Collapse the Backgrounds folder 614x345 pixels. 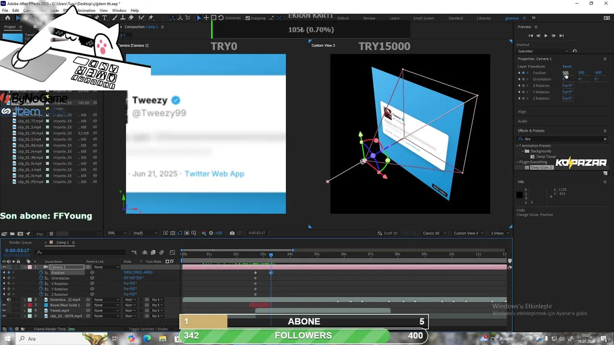pyautogui.click(x=523, y=151)
